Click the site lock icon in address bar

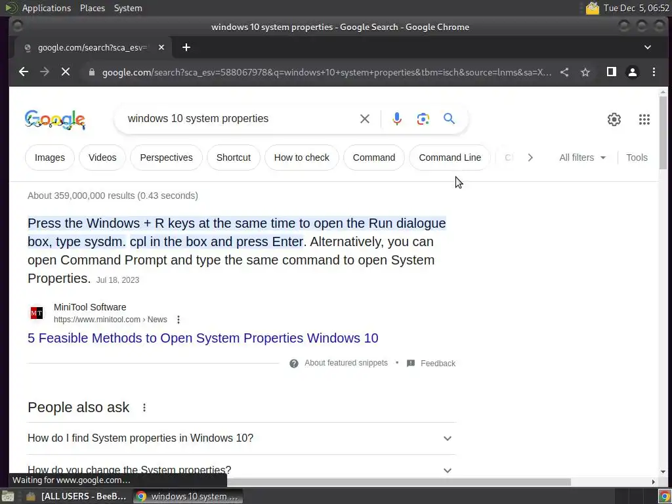(92, 72)
